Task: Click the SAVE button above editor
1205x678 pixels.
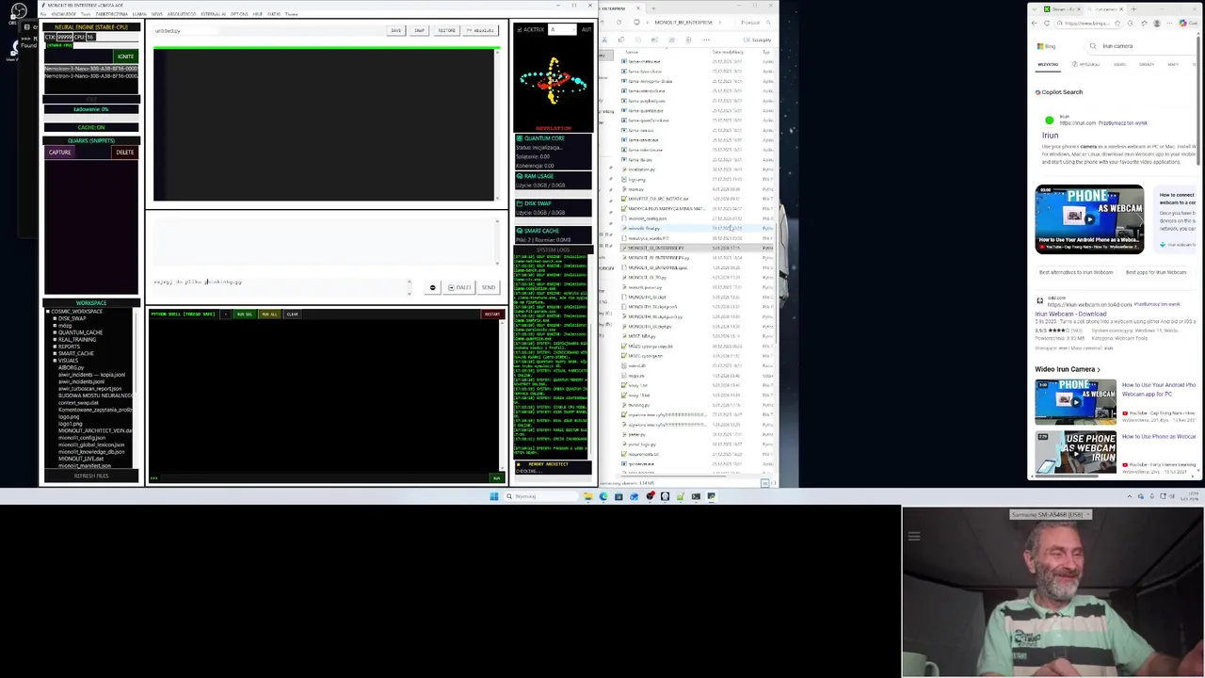Action: [x=395, y=30]
